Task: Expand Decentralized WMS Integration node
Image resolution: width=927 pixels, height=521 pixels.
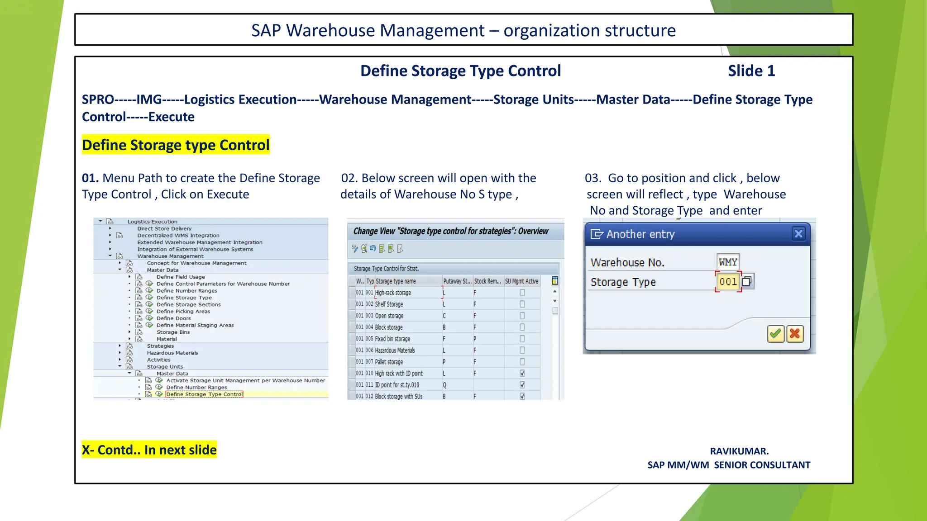Action: click(x=110, y=235)
